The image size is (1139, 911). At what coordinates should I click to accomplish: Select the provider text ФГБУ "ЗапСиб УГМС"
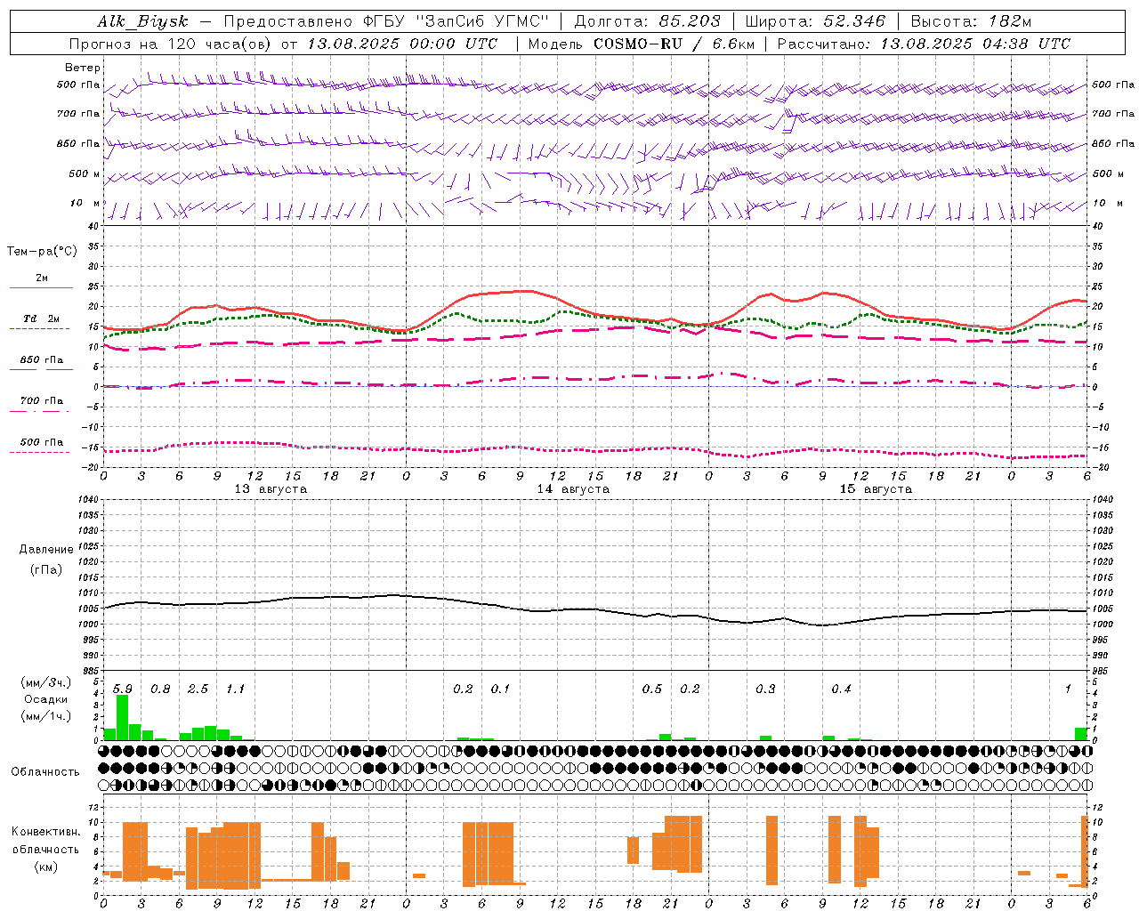pyautogui.click(x=454, y=22)
